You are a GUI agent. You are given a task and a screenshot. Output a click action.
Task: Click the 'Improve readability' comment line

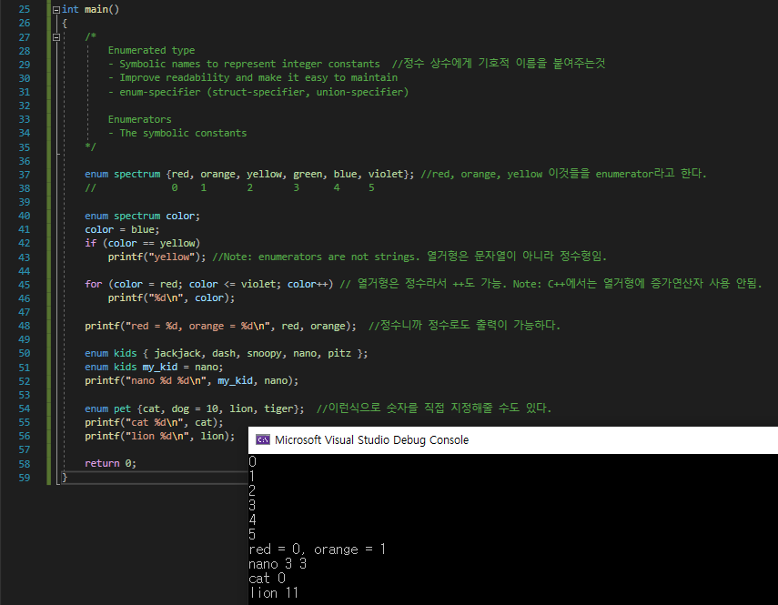click(253, 78)
